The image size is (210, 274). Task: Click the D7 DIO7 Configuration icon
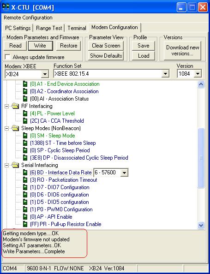[25, 187]
